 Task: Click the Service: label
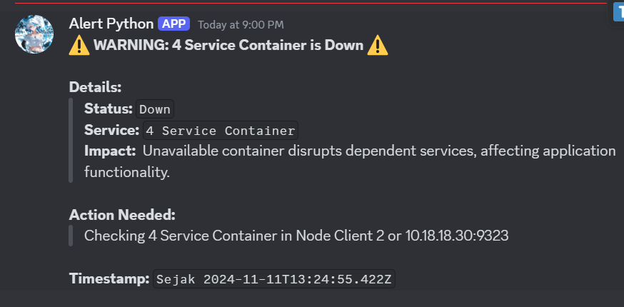(111, 131)
